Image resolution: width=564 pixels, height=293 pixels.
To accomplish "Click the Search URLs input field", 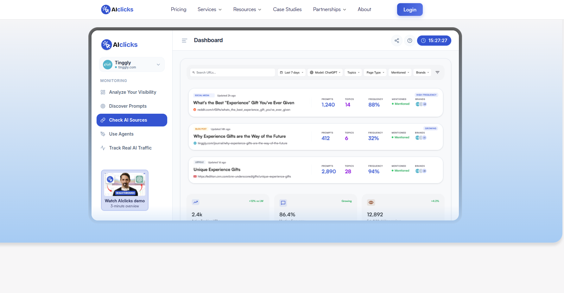I will (x=232, y=73).
